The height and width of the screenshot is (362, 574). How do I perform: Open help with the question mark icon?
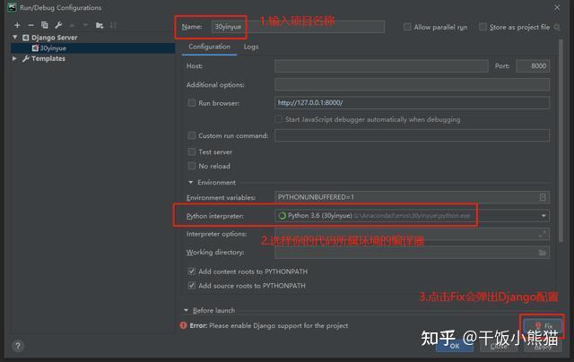(18, 346)
